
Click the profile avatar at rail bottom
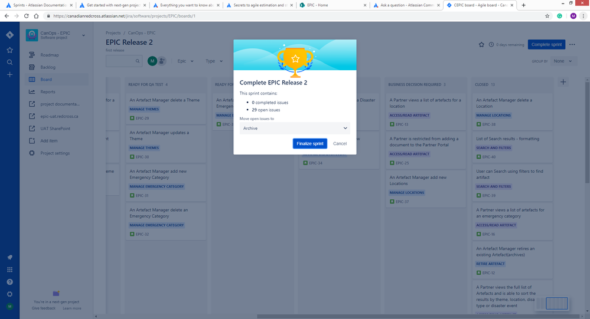click(x=10, y=307)
